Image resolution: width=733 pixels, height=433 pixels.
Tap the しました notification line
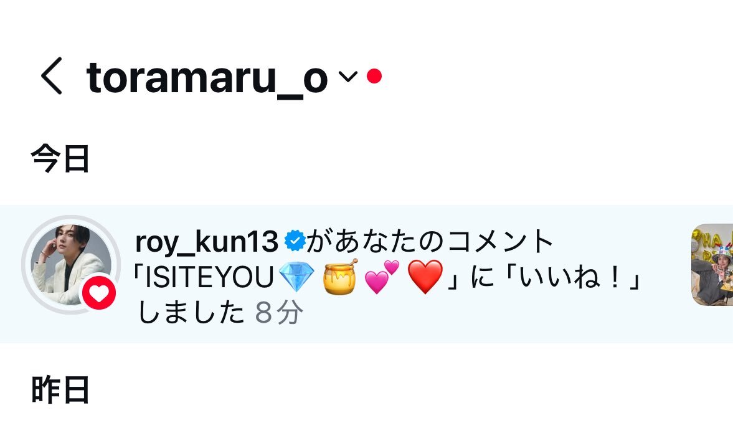click(191, 312)
